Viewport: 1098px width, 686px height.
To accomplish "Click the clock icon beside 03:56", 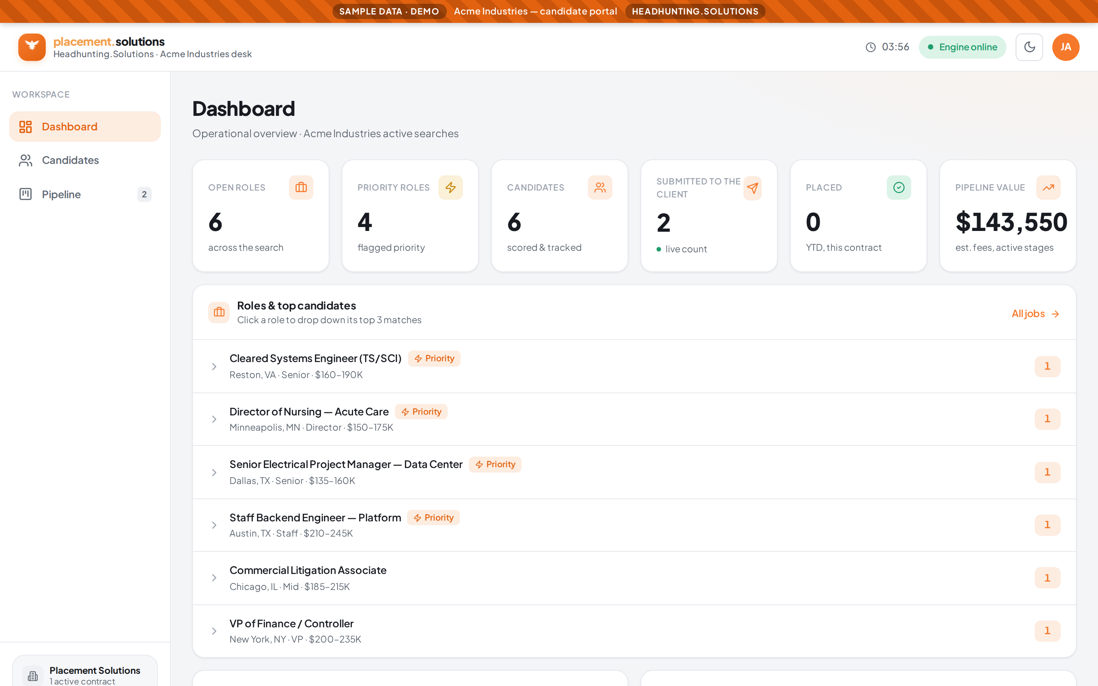I will (870, 47).
